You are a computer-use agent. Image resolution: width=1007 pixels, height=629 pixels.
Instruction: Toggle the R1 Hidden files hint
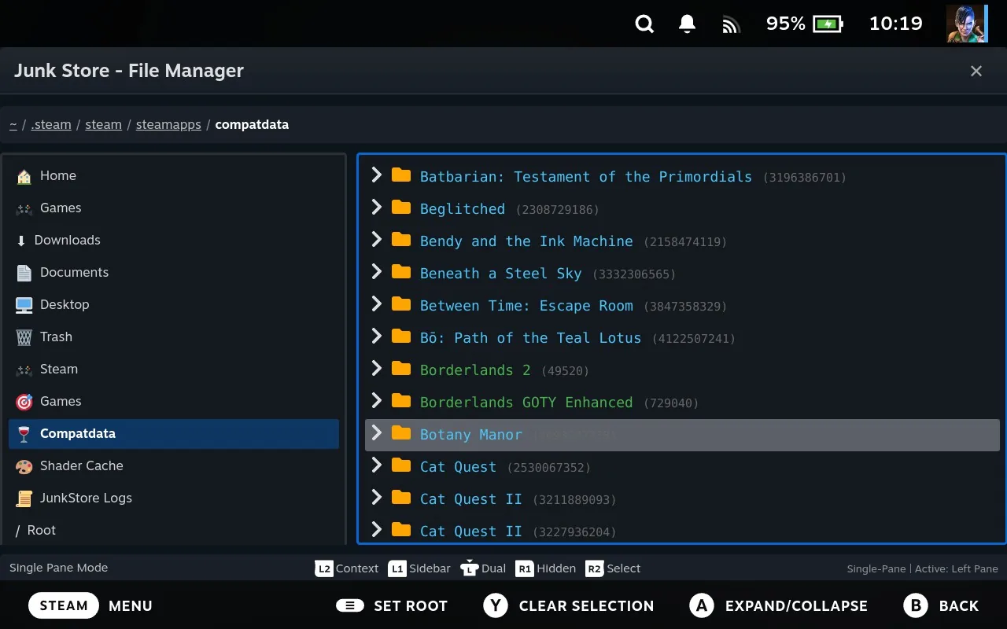[545, 568]
